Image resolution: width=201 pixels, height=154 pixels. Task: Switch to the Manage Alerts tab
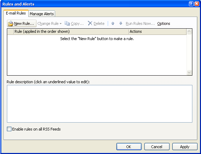click(42, 14)
